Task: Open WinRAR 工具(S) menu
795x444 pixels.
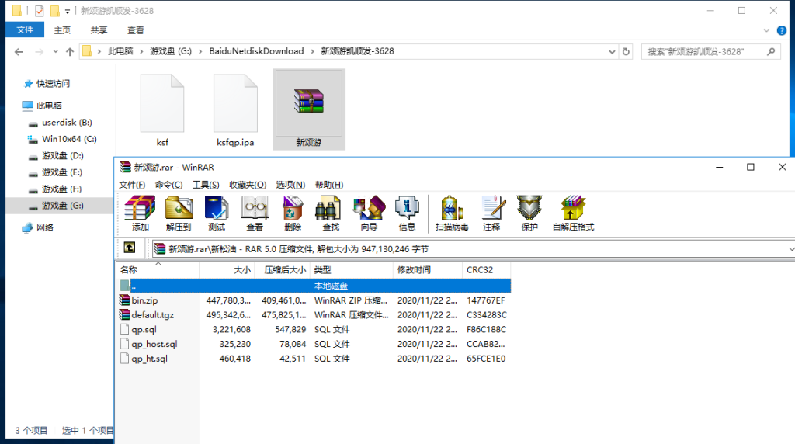Action: tap(206, 185)
